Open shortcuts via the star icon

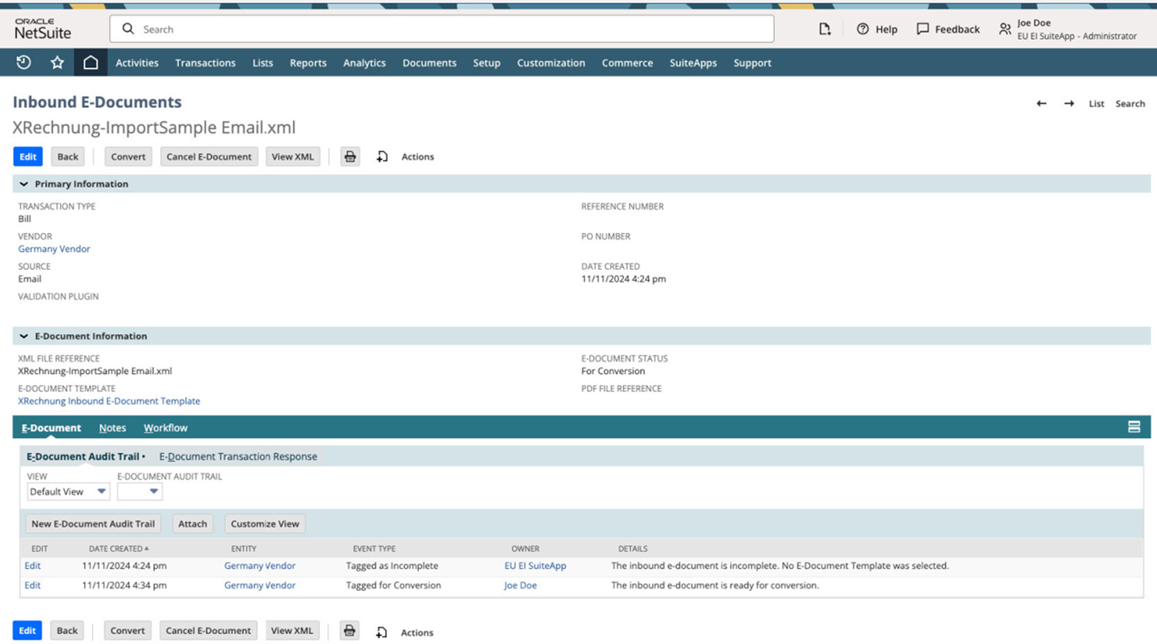56,62
